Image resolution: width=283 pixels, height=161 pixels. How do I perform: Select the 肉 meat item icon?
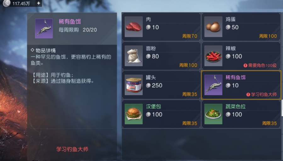coord(133,27)
